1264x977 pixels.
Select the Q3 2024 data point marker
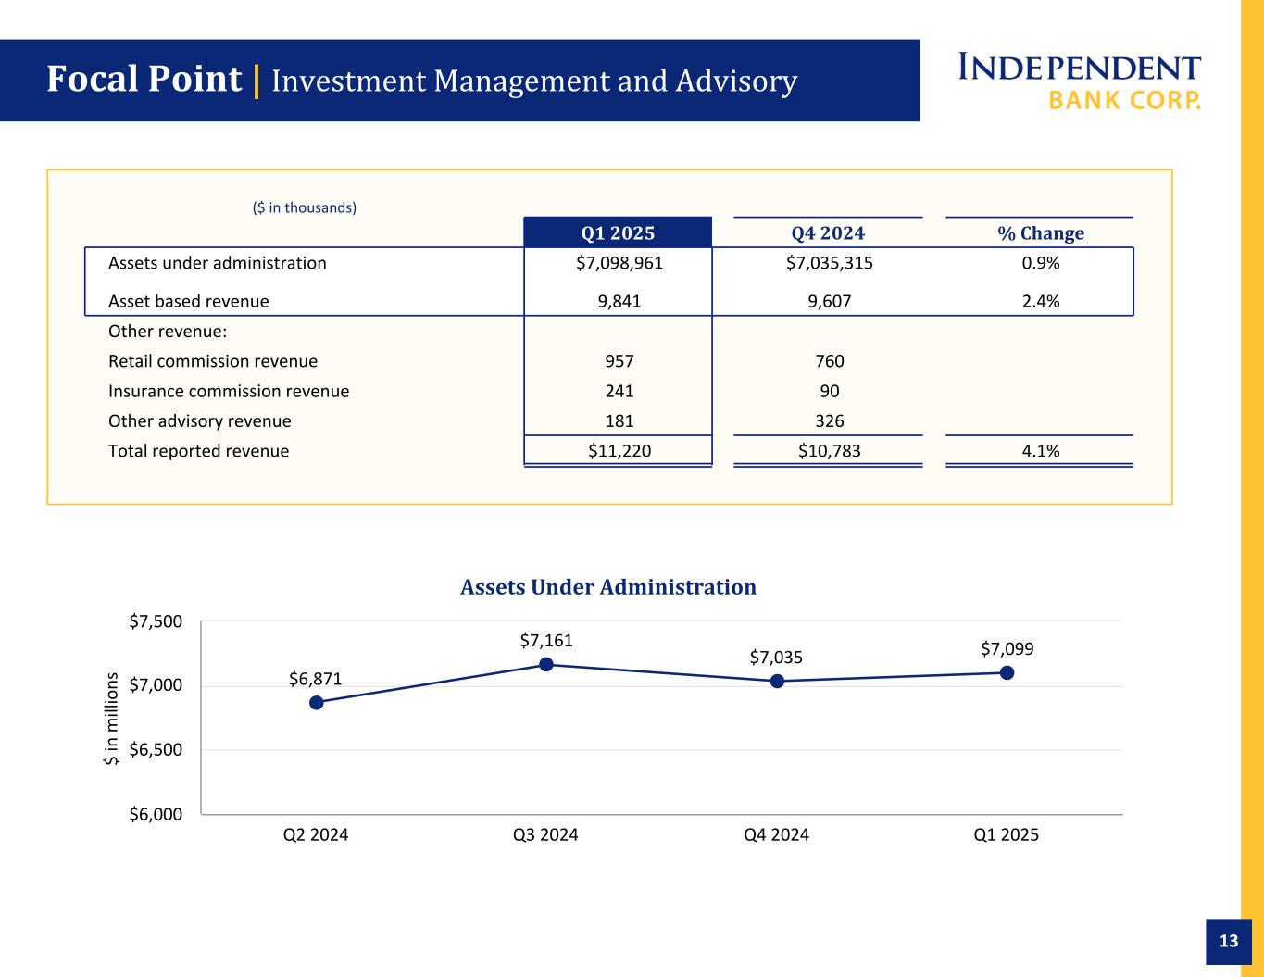[x=546, y=664]
